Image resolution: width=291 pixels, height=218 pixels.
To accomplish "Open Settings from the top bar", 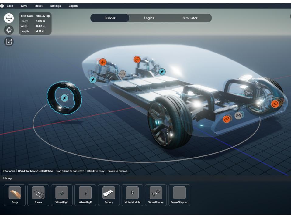I will 55,6.
